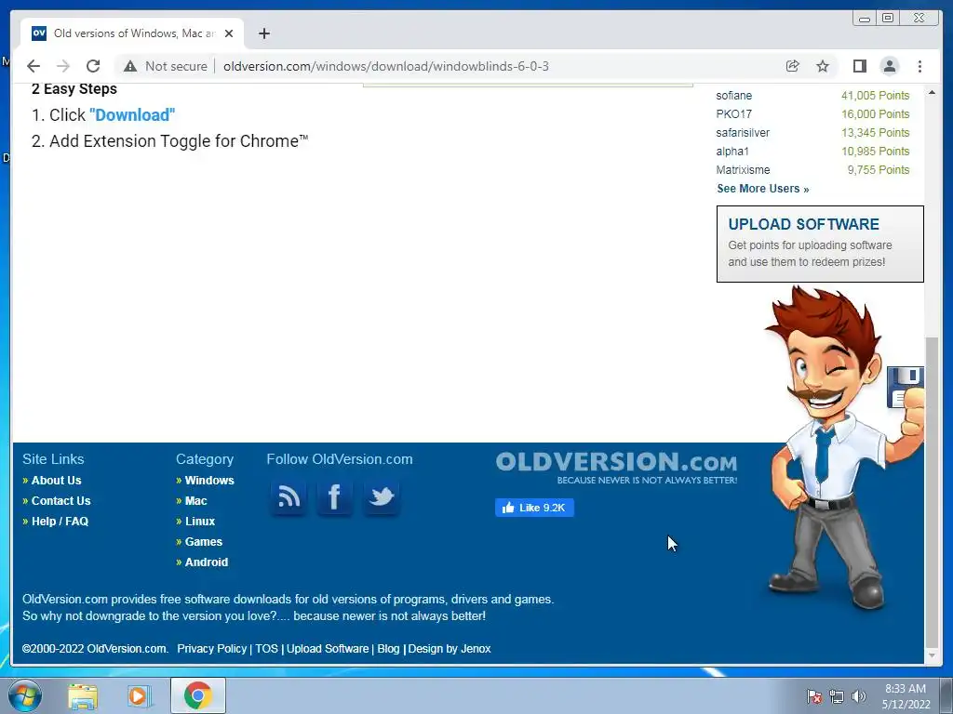Open the Linux category link
Screen dimensions: 953x714
point(200,522)
